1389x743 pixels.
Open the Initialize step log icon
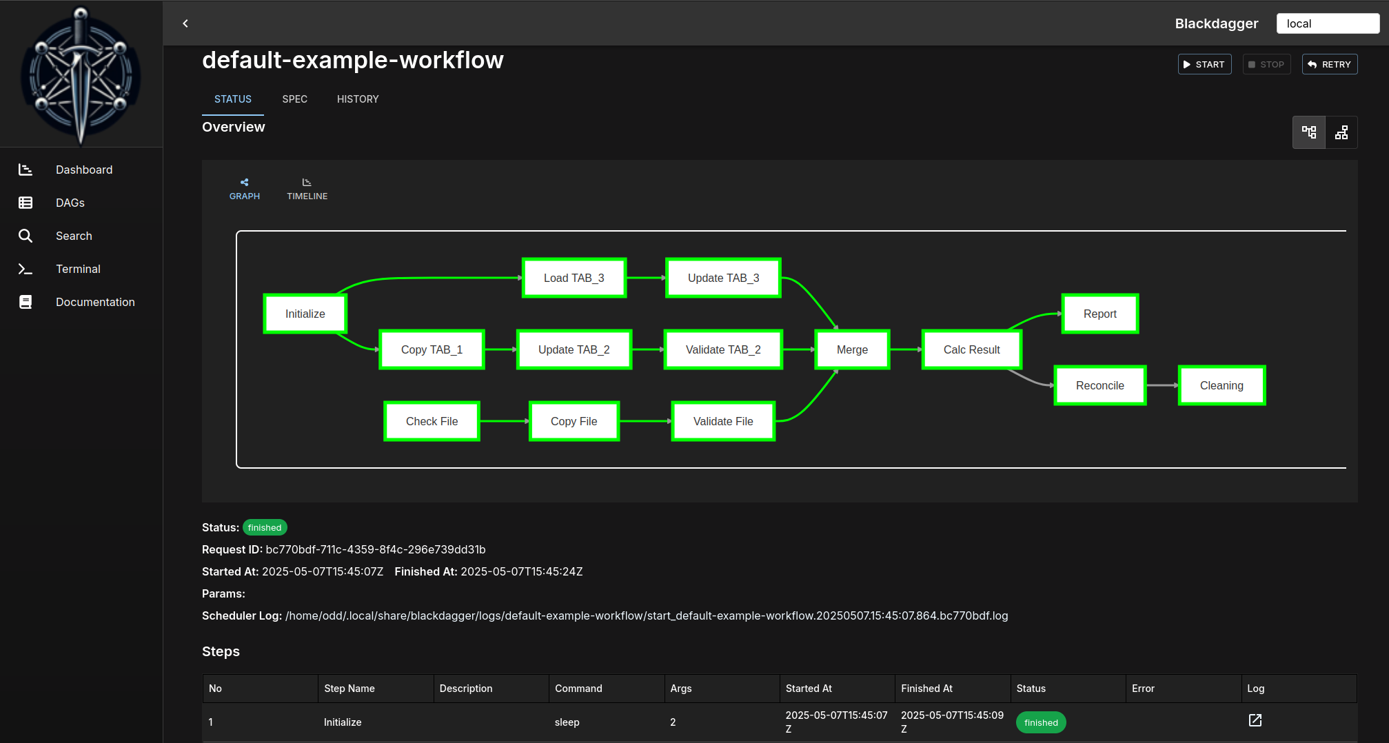point(1255,720)
